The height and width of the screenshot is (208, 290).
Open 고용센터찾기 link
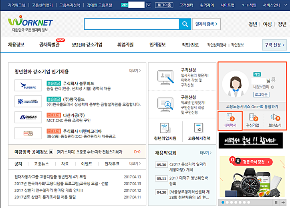42,5
